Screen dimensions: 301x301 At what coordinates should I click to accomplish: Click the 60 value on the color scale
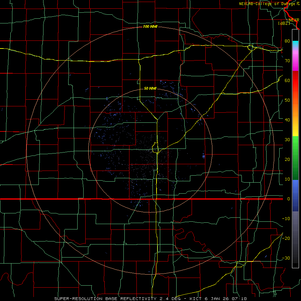pyautogui.click(x=287, y=80)
